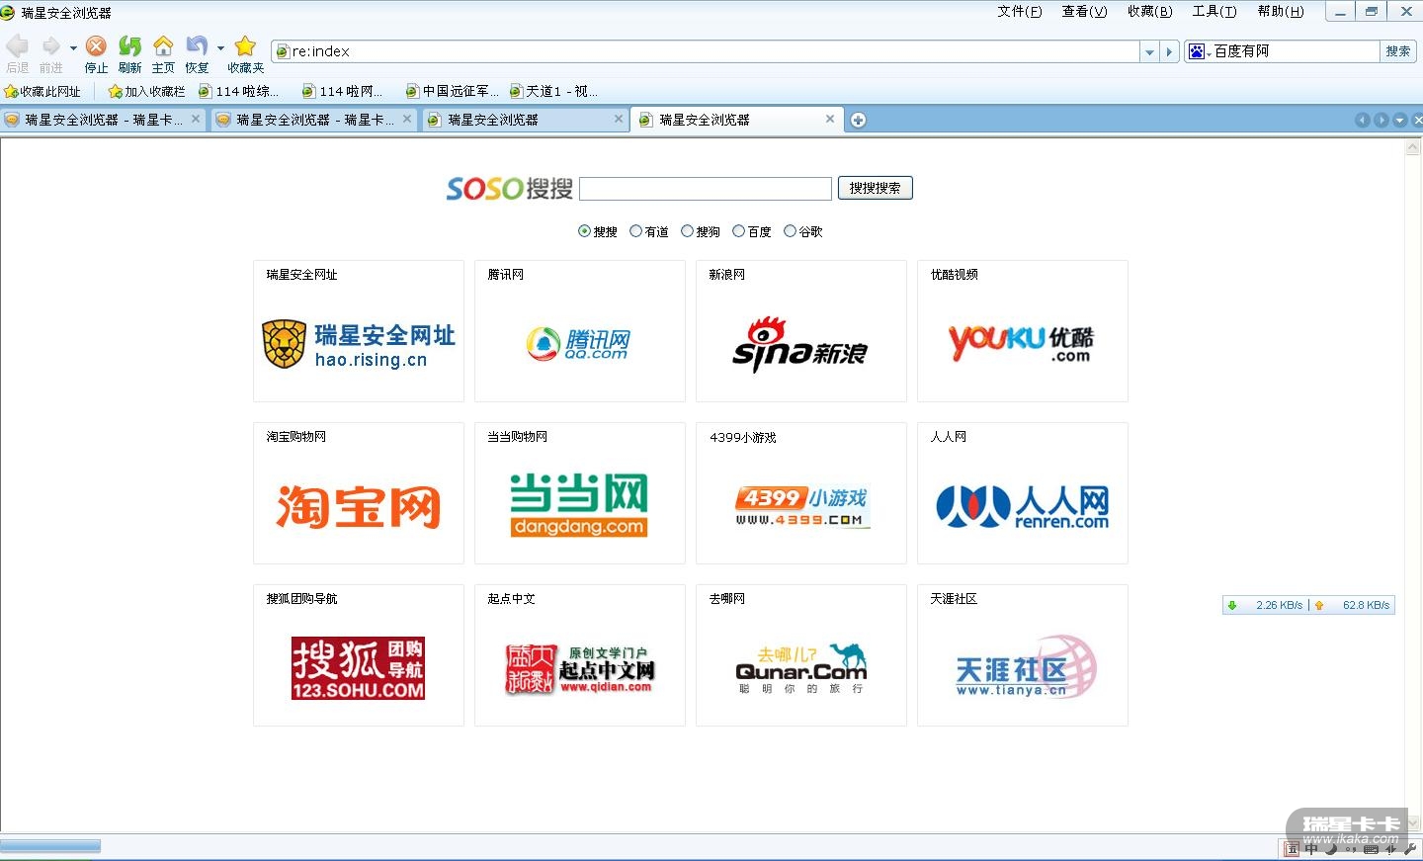
Task: Open the 腾讯网 QQ.com tile
Action: [580, 331]
